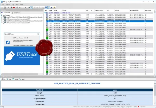156x108 pixels.
Task: Pin the USB View panel
Action: point(40,10)
